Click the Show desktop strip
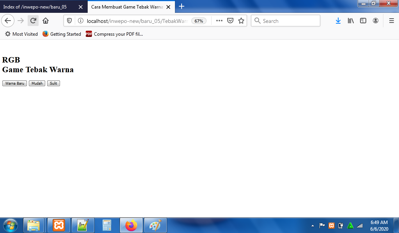The width and height of the screenshot is (399, 233). tap(396, 225)
